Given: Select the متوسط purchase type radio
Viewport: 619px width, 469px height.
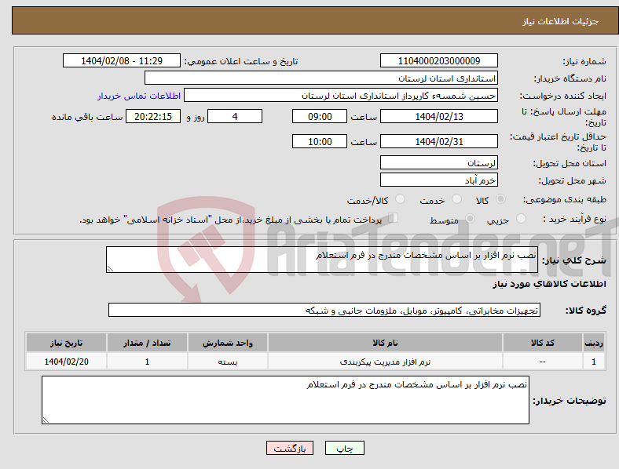Looking at the screenshot, I should pos(471,218).
